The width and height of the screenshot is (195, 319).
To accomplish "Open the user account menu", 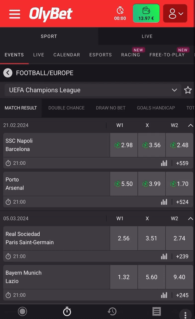I will pos(175,14).
